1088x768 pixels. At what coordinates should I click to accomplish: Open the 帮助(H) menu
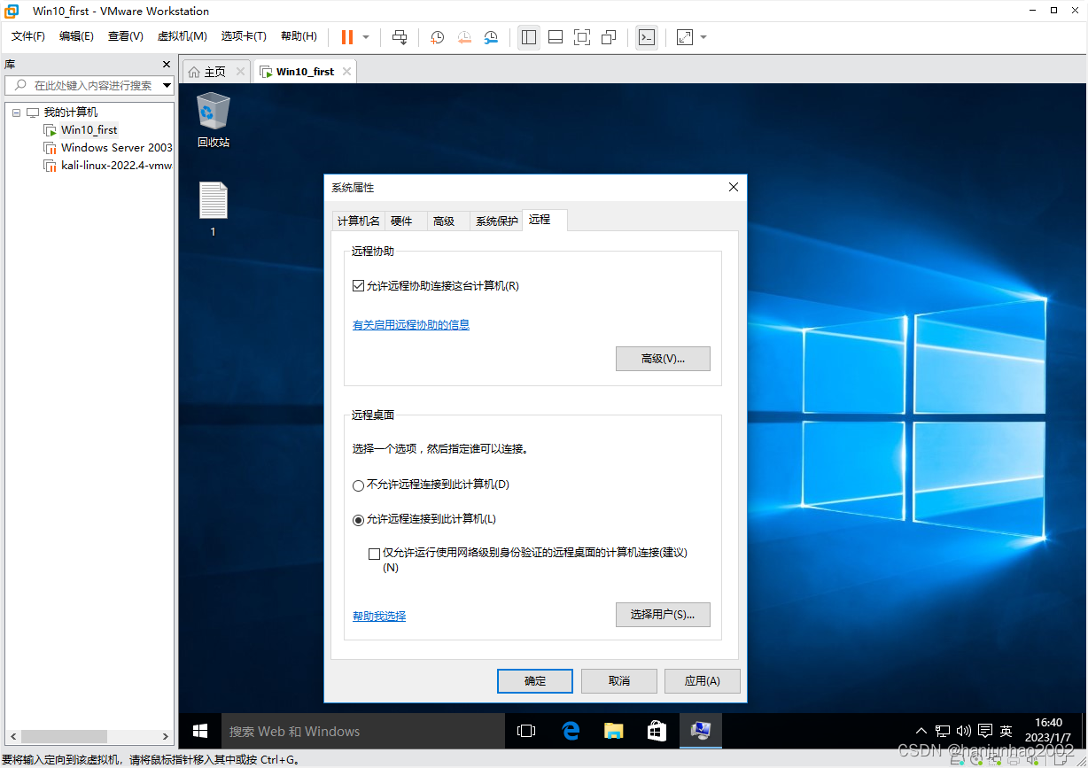299,36
